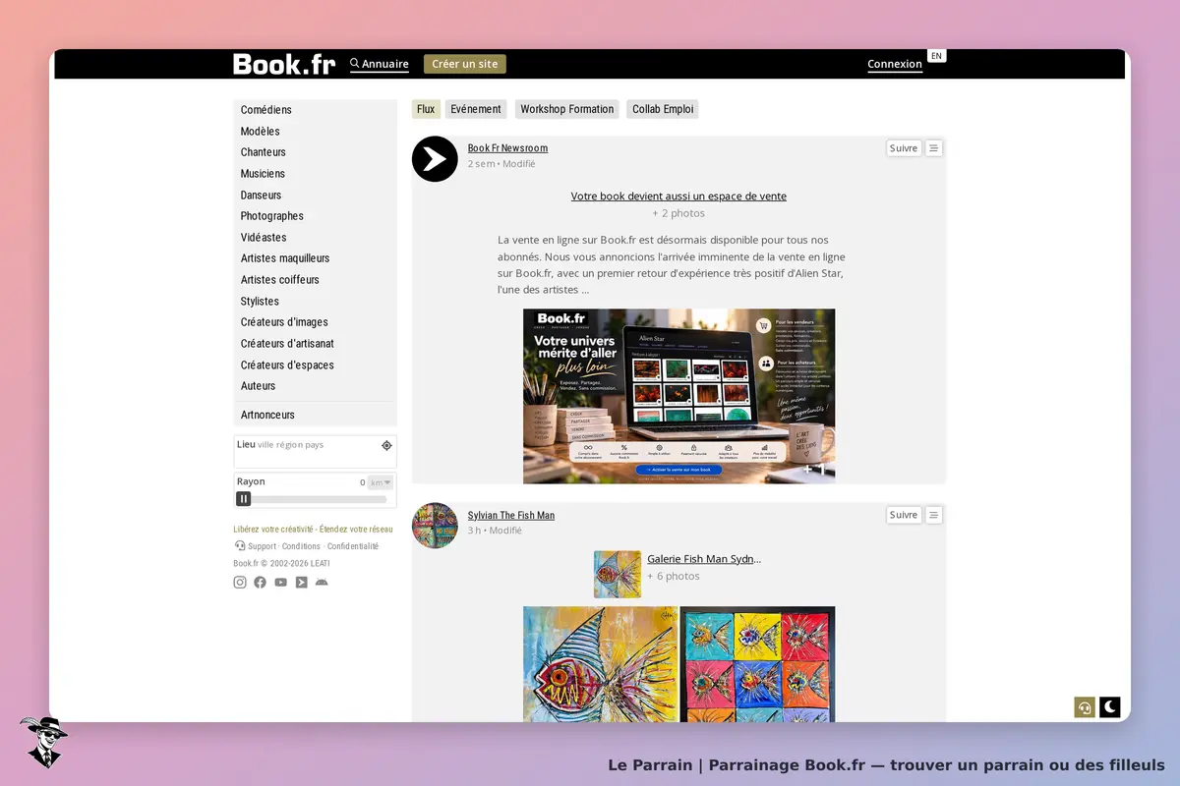Open the Conditions link
The width and height of the screenshot is (1180, 786).
click(x=301, y=546)
